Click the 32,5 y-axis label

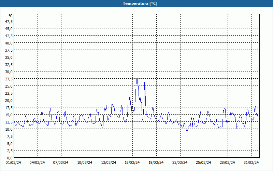pyautogui.click(x=9, y=65)
